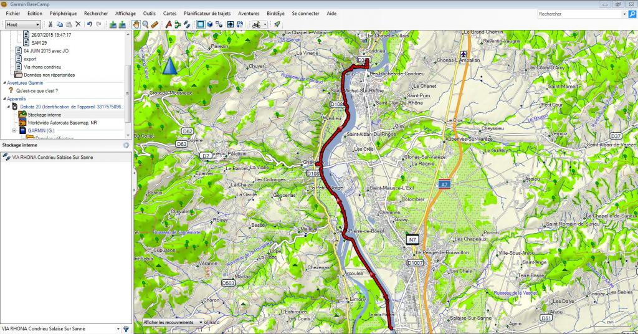
Task: Click the green rocket toolbar icon
Action: tap(277, 24)
